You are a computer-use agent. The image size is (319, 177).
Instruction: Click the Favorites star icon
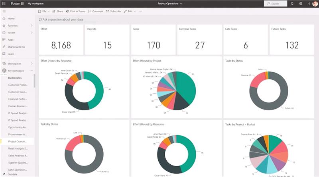[4, 25]
